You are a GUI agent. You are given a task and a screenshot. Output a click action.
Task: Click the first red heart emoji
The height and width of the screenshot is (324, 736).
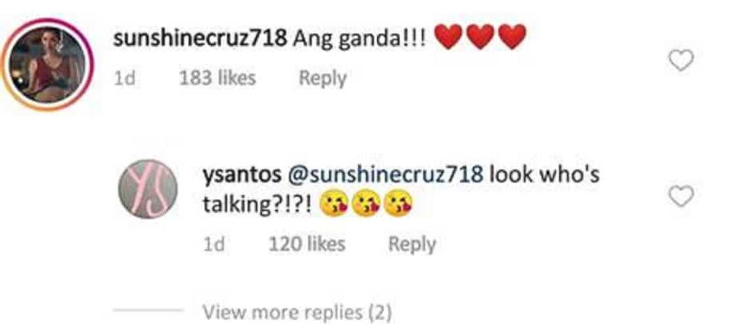[449, 37]
